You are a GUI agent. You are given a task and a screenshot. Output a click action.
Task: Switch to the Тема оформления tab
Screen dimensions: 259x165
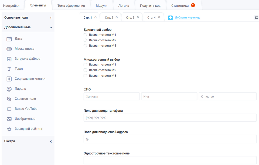click(x=71, y=6)
